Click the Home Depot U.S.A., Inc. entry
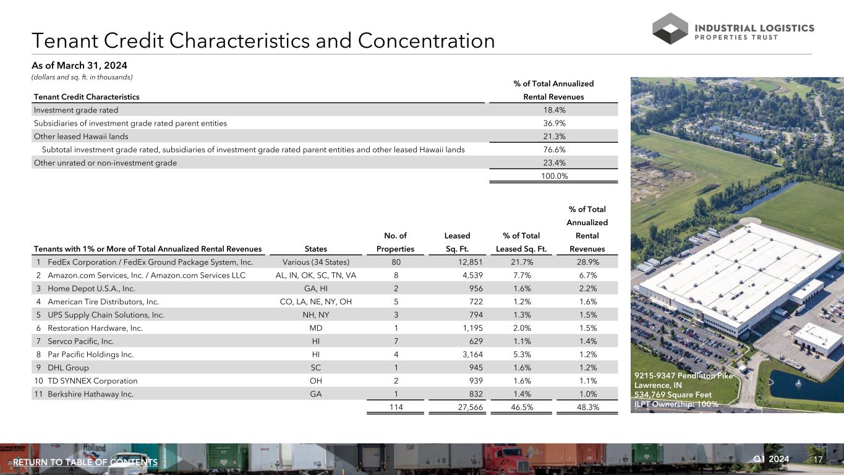Image resolution: width=844 pixels, height=475 pixels. point(92,288)
